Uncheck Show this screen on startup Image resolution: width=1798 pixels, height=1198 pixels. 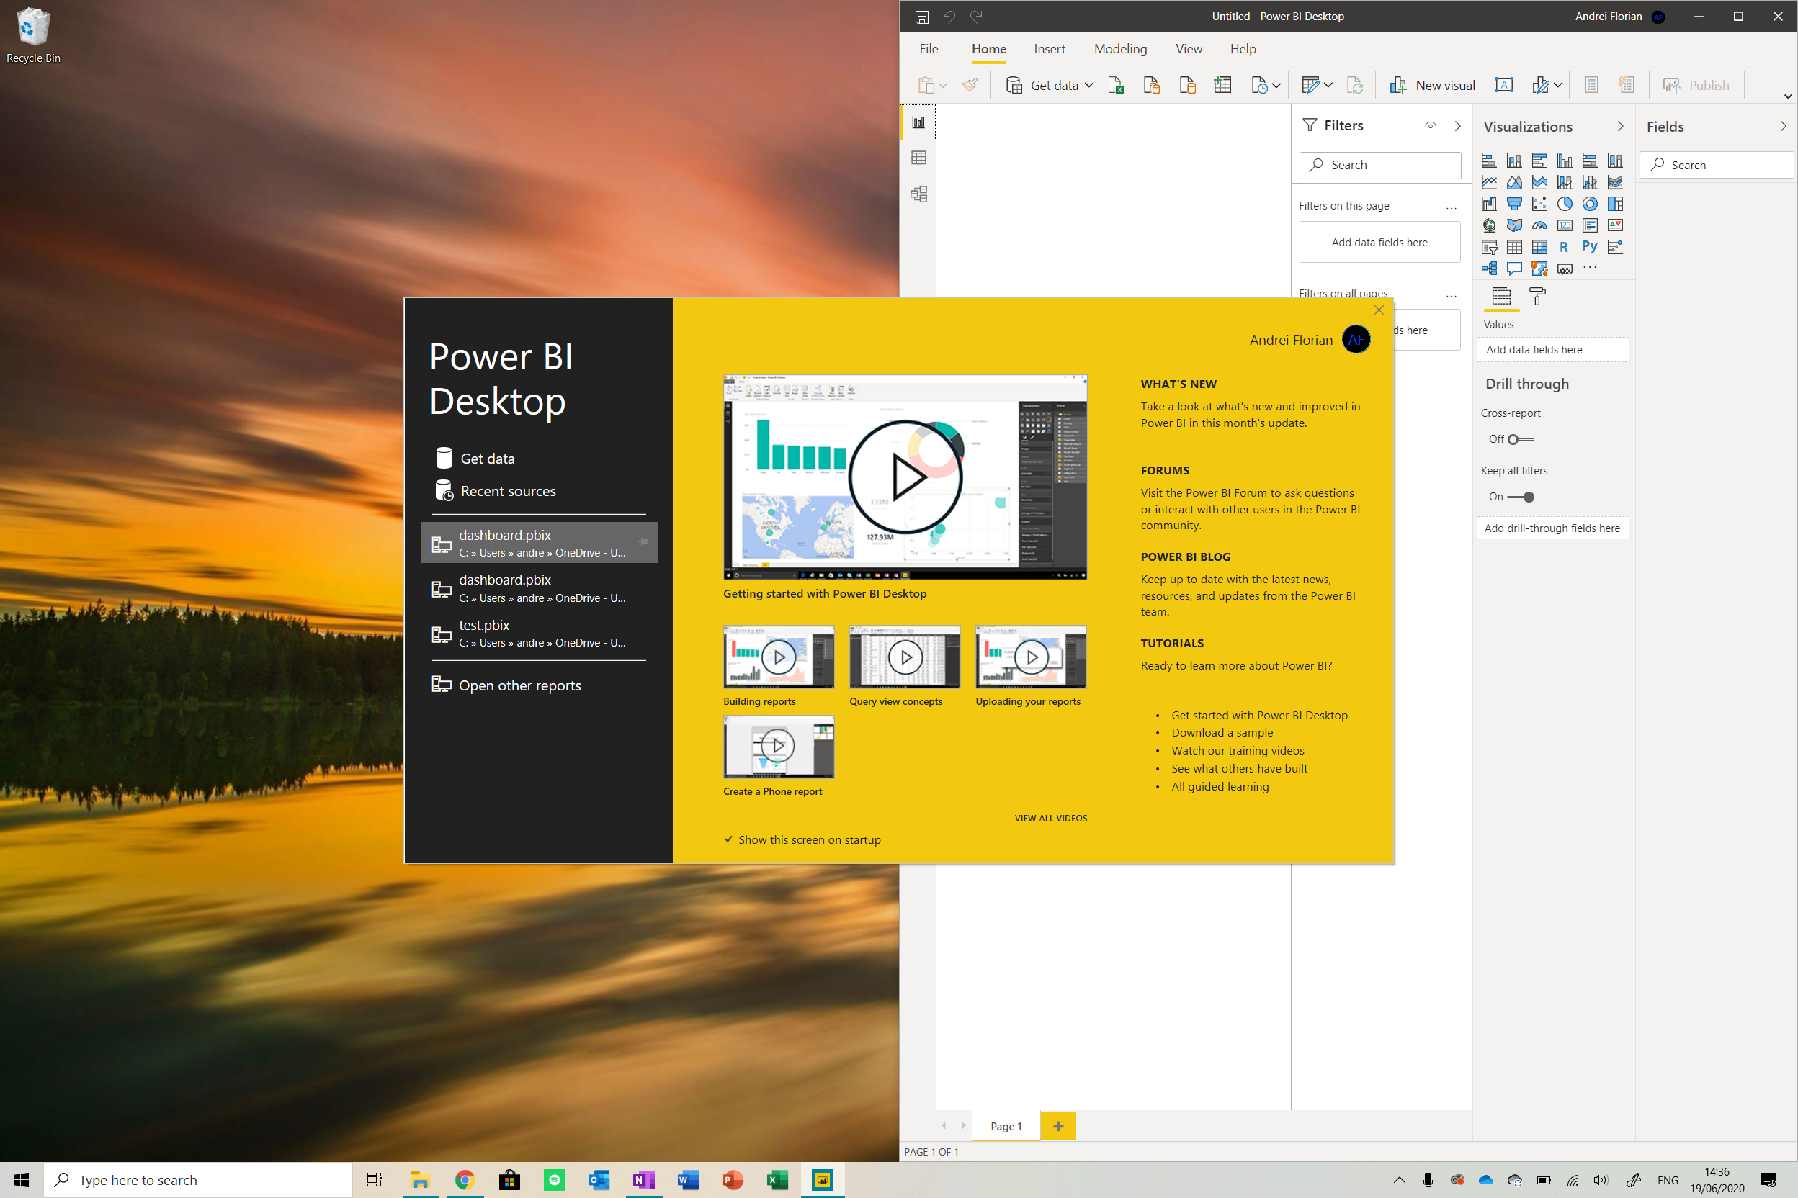(728, 839)
